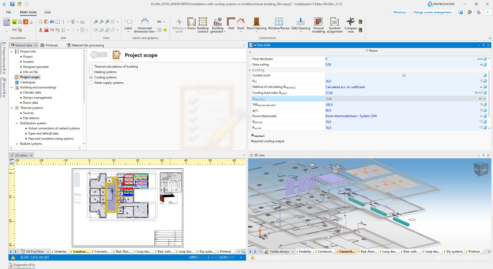This screenshot has height=269, width=493.
Task: Uncheck Cooling systems checkbox
Action: point(91,77)
